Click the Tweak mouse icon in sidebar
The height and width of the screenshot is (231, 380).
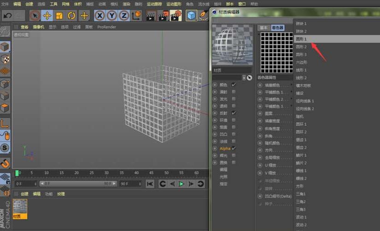pos(5,136)
